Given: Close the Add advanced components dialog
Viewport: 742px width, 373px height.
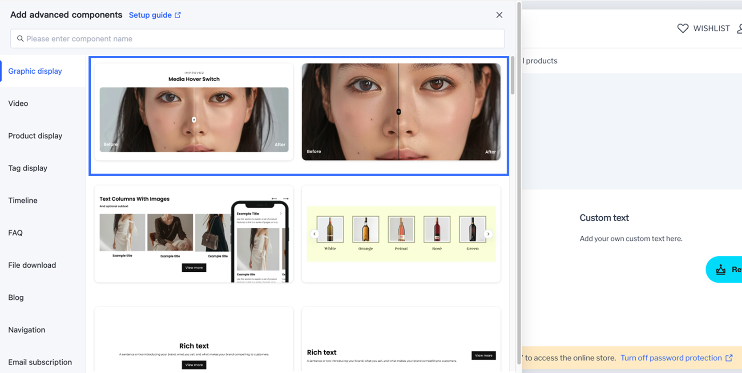Looking at the screenshot, I should coord(499,15).
